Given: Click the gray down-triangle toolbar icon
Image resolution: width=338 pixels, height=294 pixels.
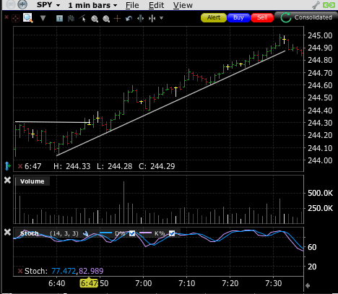Looking at the screenshot, I should coord(43,18).
